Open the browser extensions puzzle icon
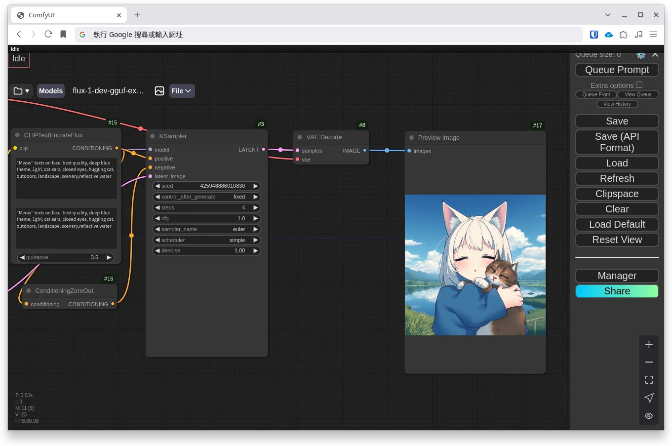The height and width of the screenshot is (446, 672). click(624, 35)
